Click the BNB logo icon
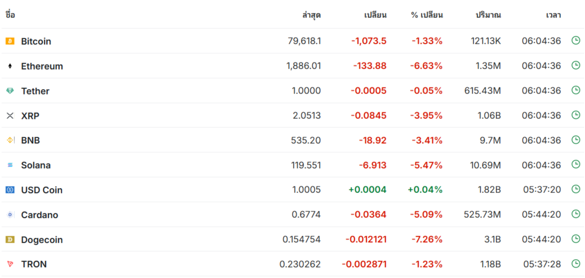The height and width of the screenshot is (278, 585). (x=10, y=140)
